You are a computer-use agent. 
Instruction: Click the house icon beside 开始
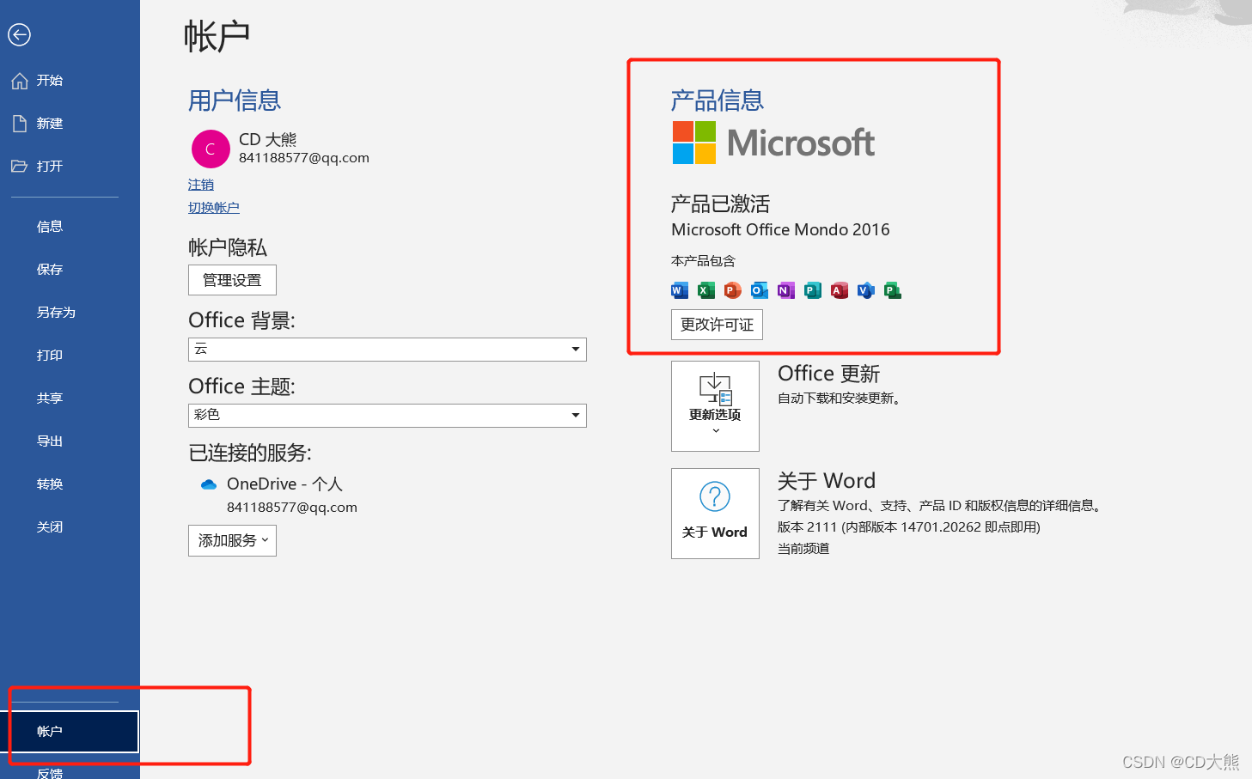coord(20,81)
